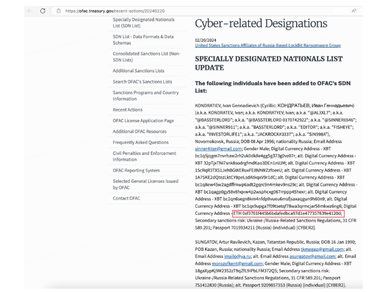Open Additional Sanctions Lists
Image resolution: width=374 pixels, height=292 pixels.
138,71
